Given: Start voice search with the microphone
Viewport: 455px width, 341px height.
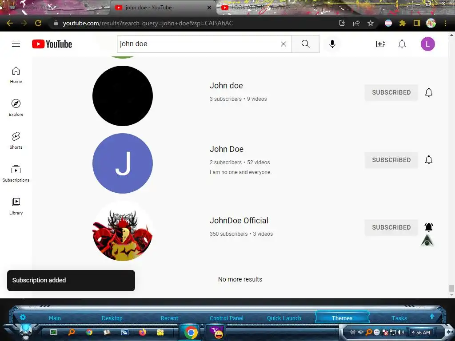Looking at the screenshot, I should 332,44.
